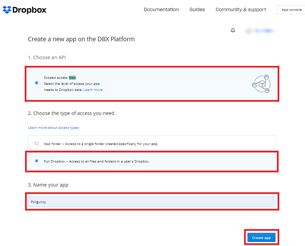The image size is (305, 246).
Task: Click the Scoped access API illustration
Action: [x=261, y=84]
